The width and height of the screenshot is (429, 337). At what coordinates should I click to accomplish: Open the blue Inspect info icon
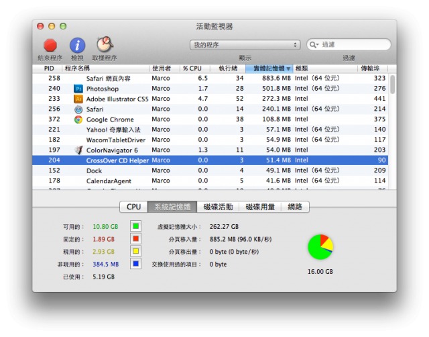point(78,45)
